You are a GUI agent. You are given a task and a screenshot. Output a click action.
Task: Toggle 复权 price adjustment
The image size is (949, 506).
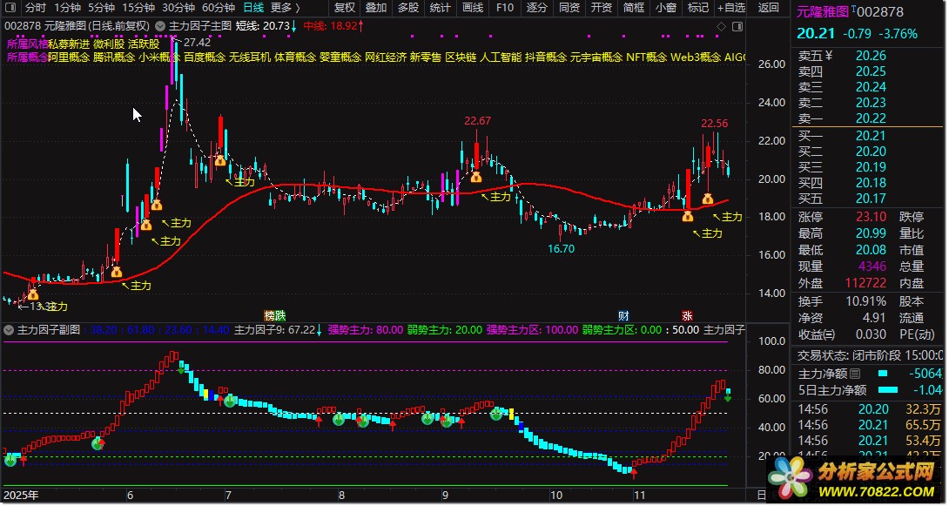345,7
